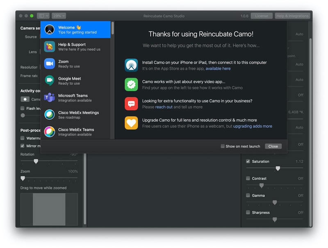Click the Gamma slider handle
Viewport: 328px width, 248px height.
tap(275, 202)
